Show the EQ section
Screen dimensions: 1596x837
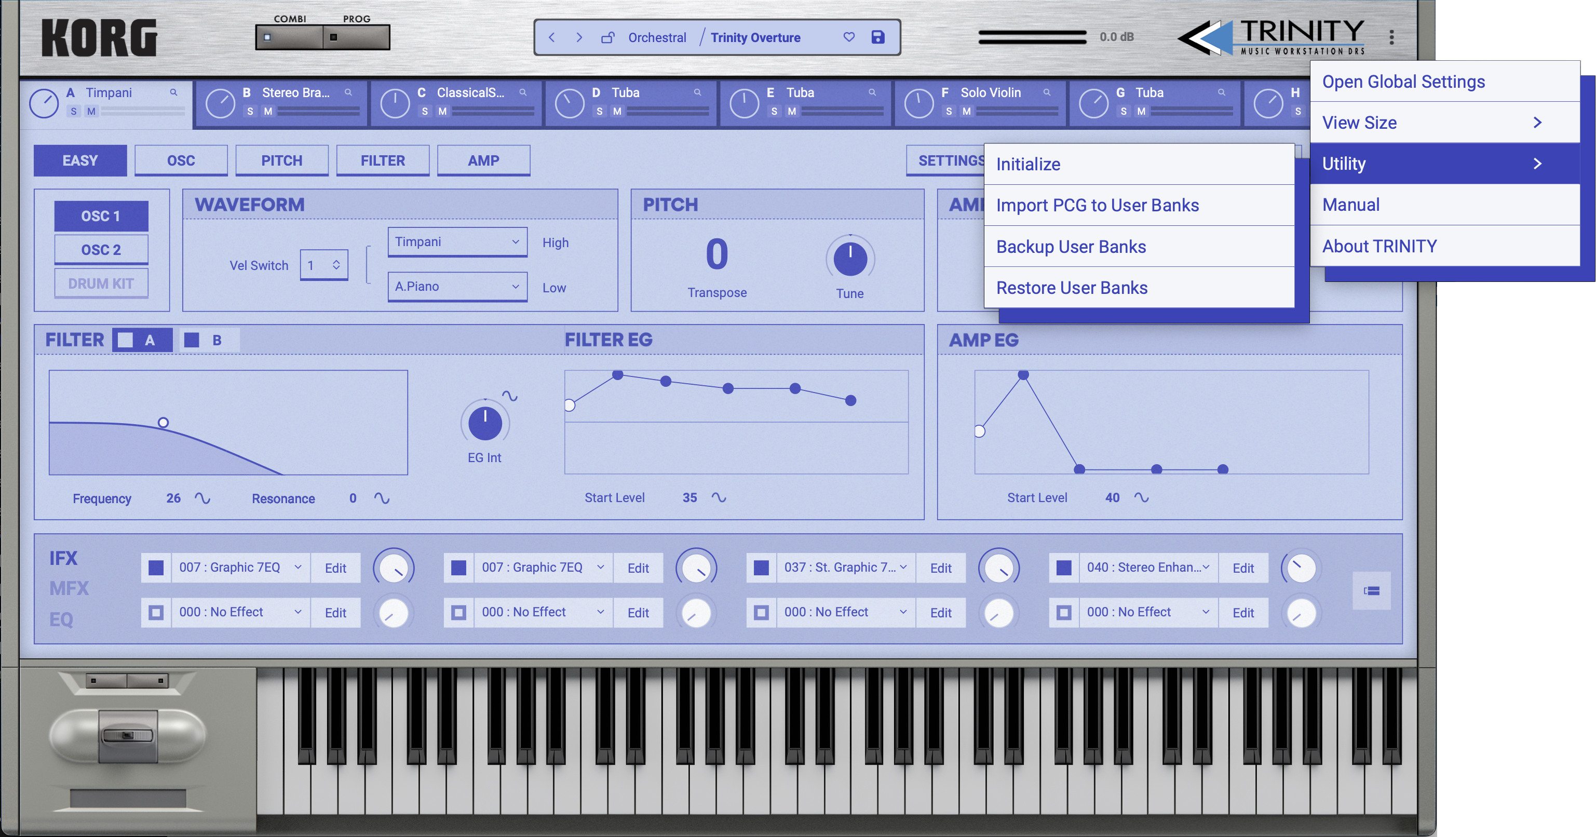pyautogui.click(x=61, y=619)
